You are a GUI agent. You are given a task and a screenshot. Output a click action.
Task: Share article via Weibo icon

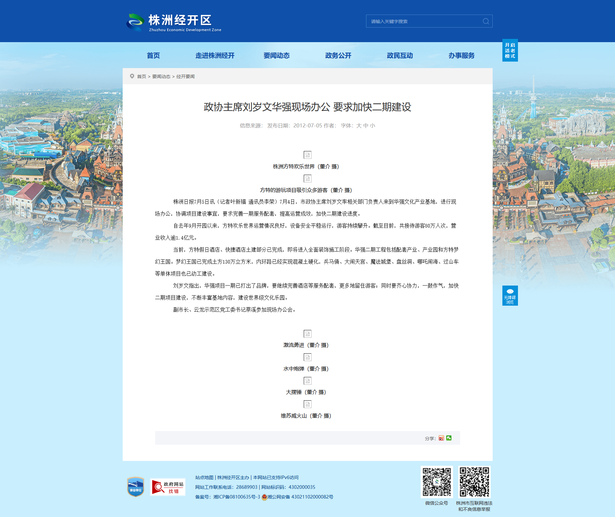441,438
